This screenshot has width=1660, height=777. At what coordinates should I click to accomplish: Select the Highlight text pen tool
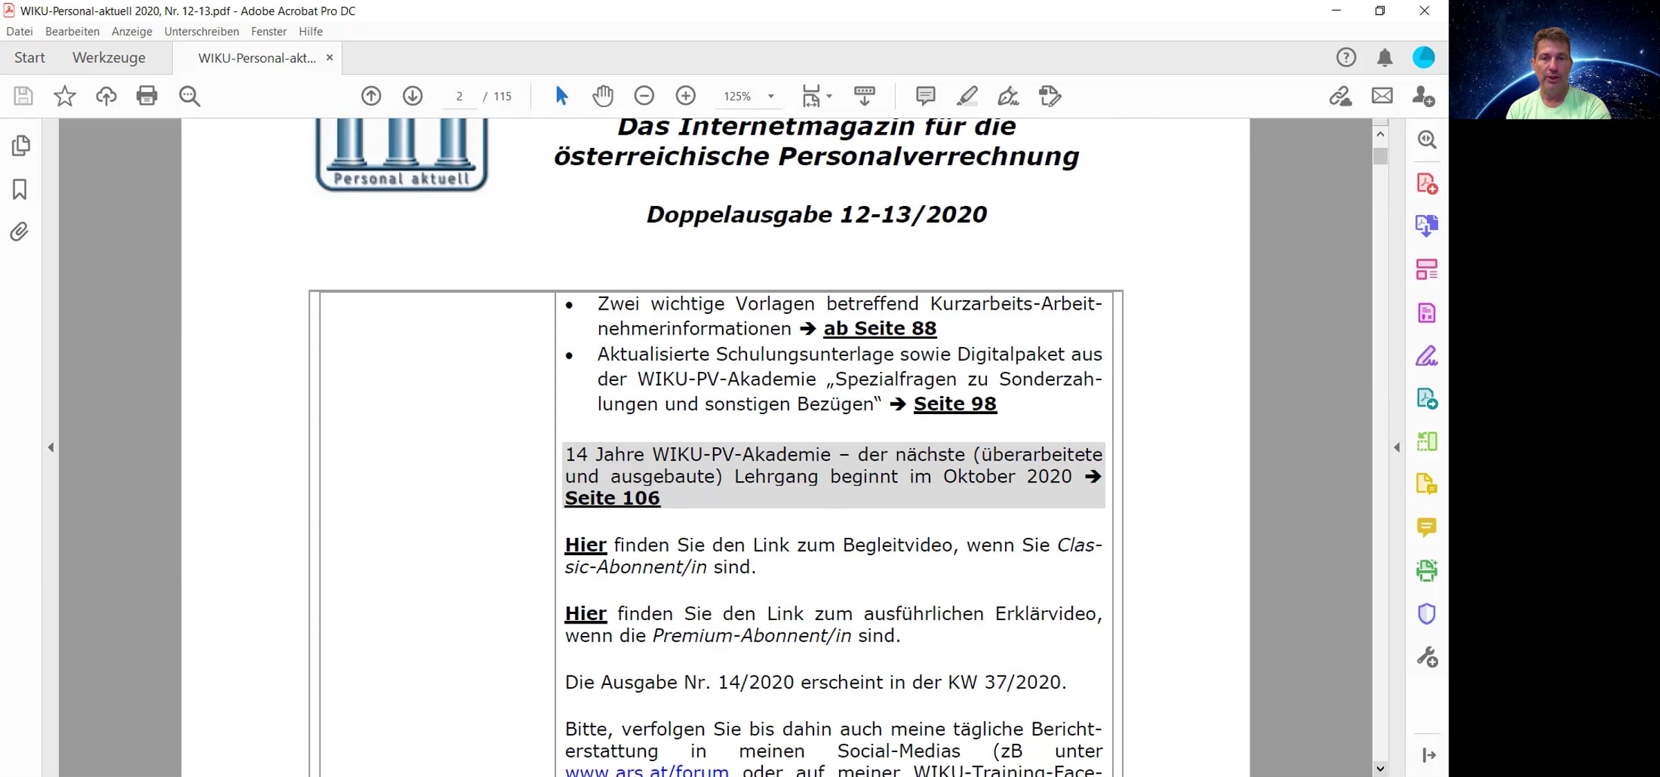967,96
